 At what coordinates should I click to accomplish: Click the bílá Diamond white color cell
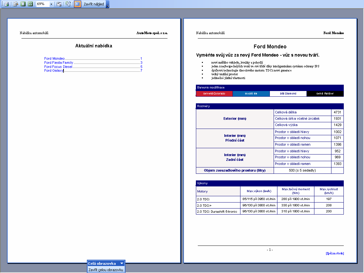(288, 94)
